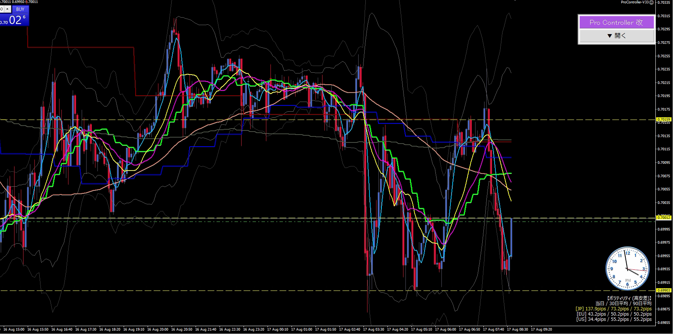
Task: Click the ProController-V33 expert advisor label
Action: [x=635, y=2]
